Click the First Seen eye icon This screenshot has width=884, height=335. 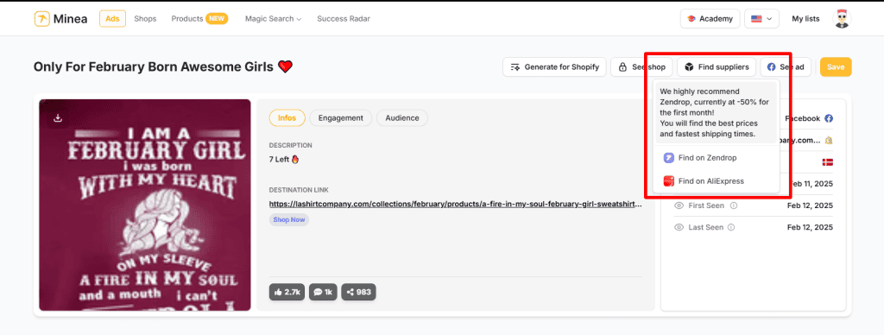coord(679,205)
